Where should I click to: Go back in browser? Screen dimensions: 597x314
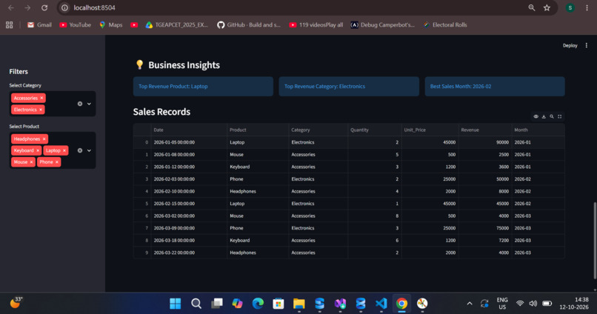pos(11,7)
